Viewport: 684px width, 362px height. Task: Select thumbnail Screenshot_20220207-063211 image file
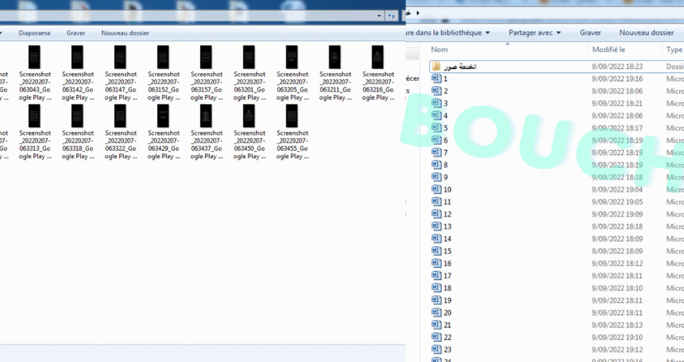pos(334,57)
